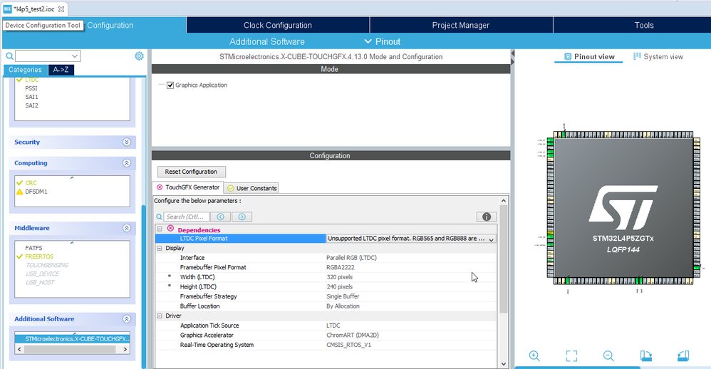Click the Framebuffer Pixel Format RGBA2222 value
Screen dimensions: 711x369
pyautogui.click(x=340, y=267)
